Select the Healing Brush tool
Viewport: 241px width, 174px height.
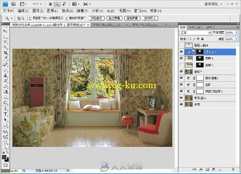tap(5, 65)
